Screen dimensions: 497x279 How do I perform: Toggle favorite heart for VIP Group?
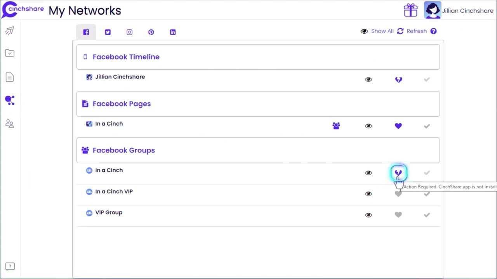[x=398, y=215]
